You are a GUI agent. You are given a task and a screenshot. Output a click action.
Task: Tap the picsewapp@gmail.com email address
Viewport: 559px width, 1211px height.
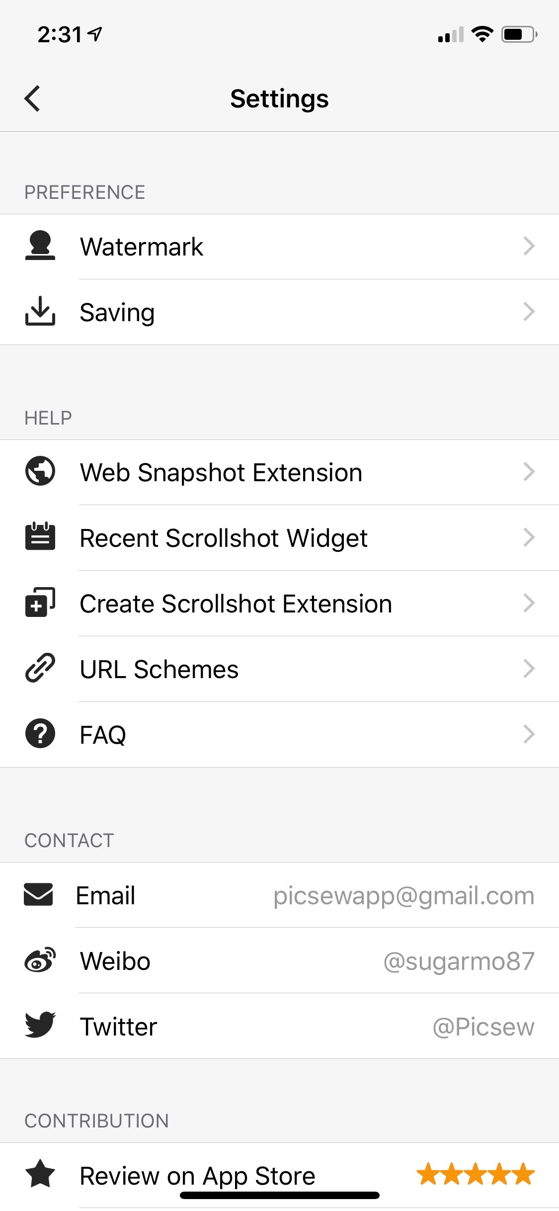pyautogui.click(x=403, y=896)
